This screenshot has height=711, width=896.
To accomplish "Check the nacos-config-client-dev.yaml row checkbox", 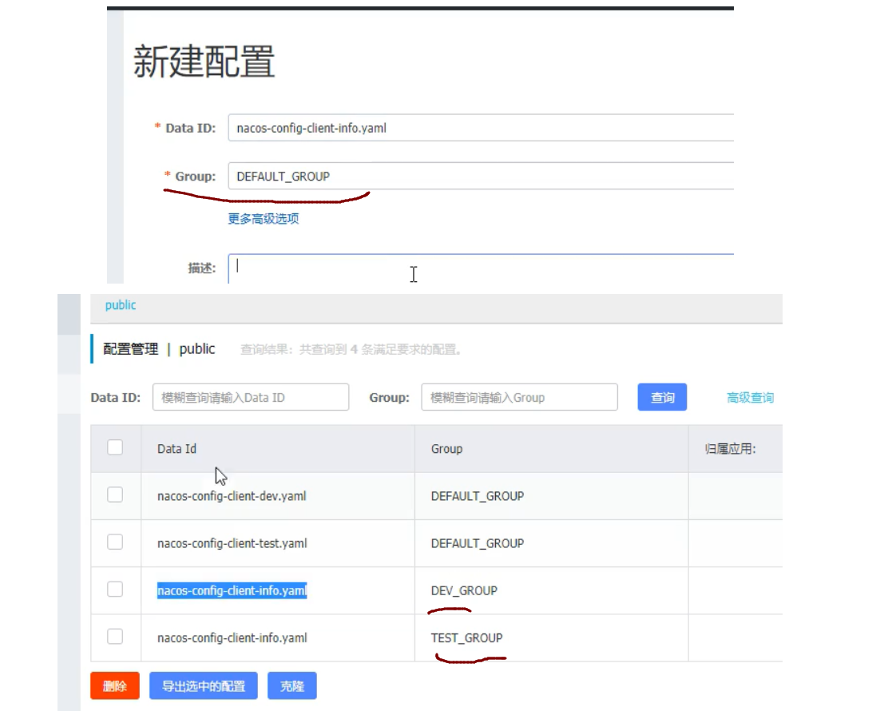I will 115,495.
